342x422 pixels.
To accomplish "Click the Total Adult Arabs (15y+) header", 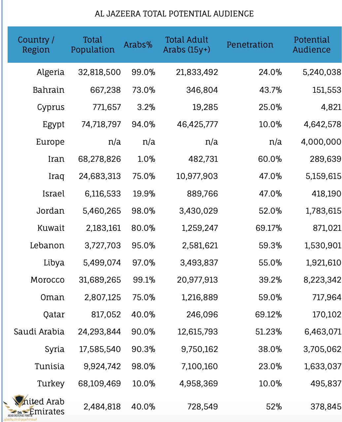I will pyautogui.click(x=187, y=45).
